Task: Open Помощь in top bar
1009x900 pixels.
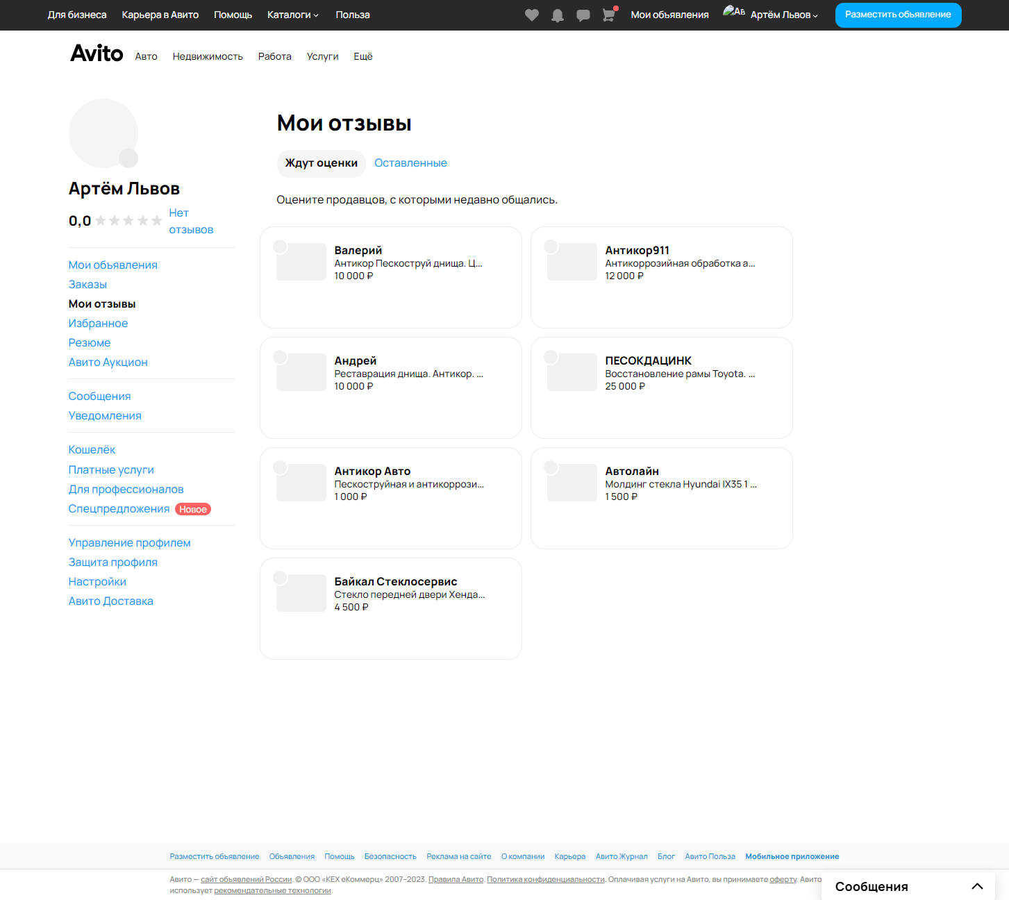Action: pyautogui.click(x=233, y=15)
